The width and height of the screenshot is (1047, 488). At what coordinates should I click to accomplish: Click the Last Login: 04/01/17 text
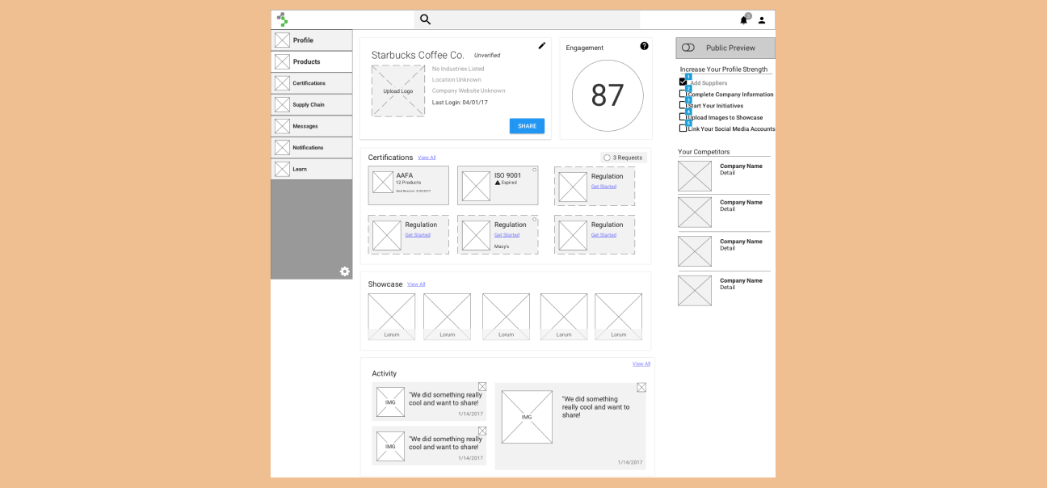[460, 103]
